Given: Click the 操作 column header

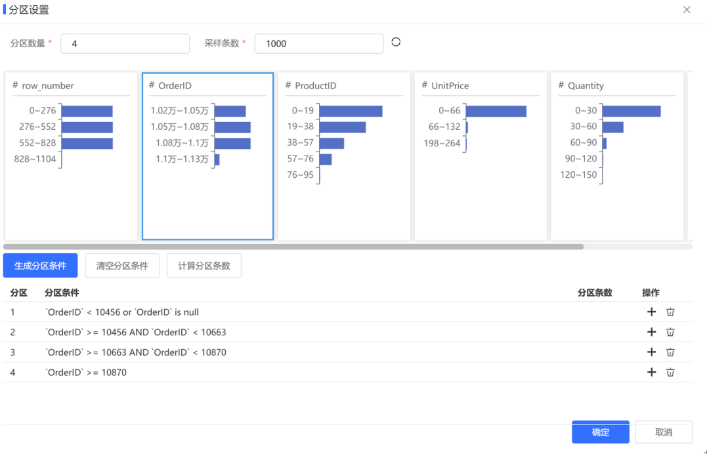Looking at the screenshot, I should coord(651,293).
